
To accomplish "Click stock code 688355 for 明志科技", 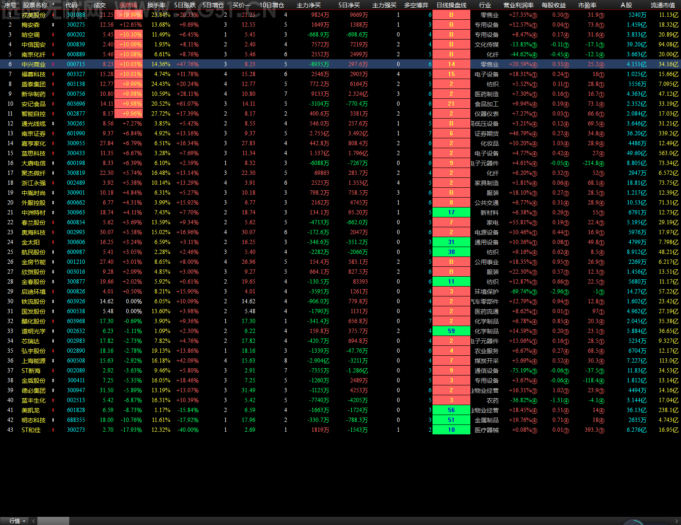I will click(76, 420).
